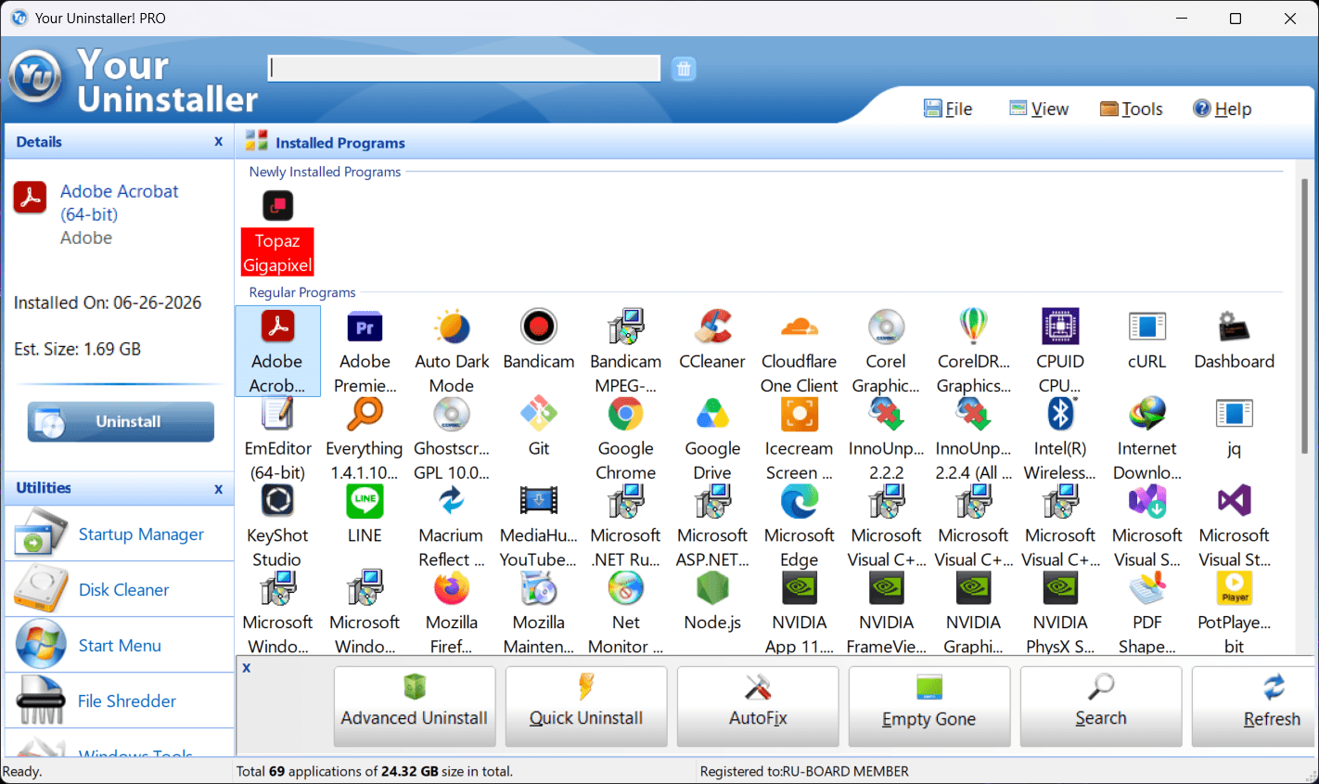Open the Start Menu utility
The image size is (1319, 784).
pos(120,645)
